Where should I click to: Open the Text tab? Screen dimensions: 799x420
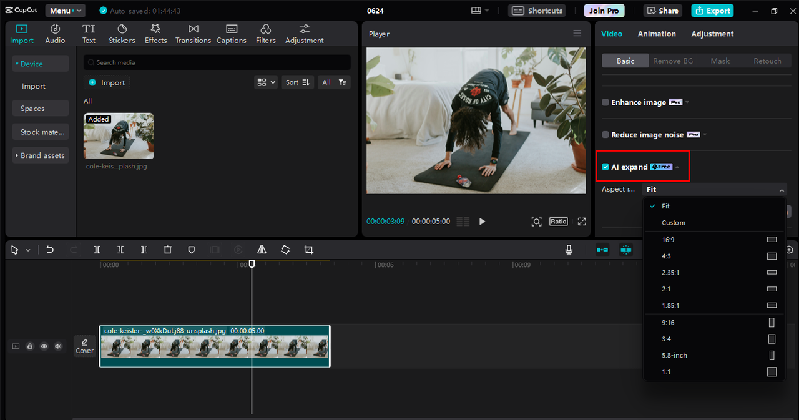pos(89,34)
